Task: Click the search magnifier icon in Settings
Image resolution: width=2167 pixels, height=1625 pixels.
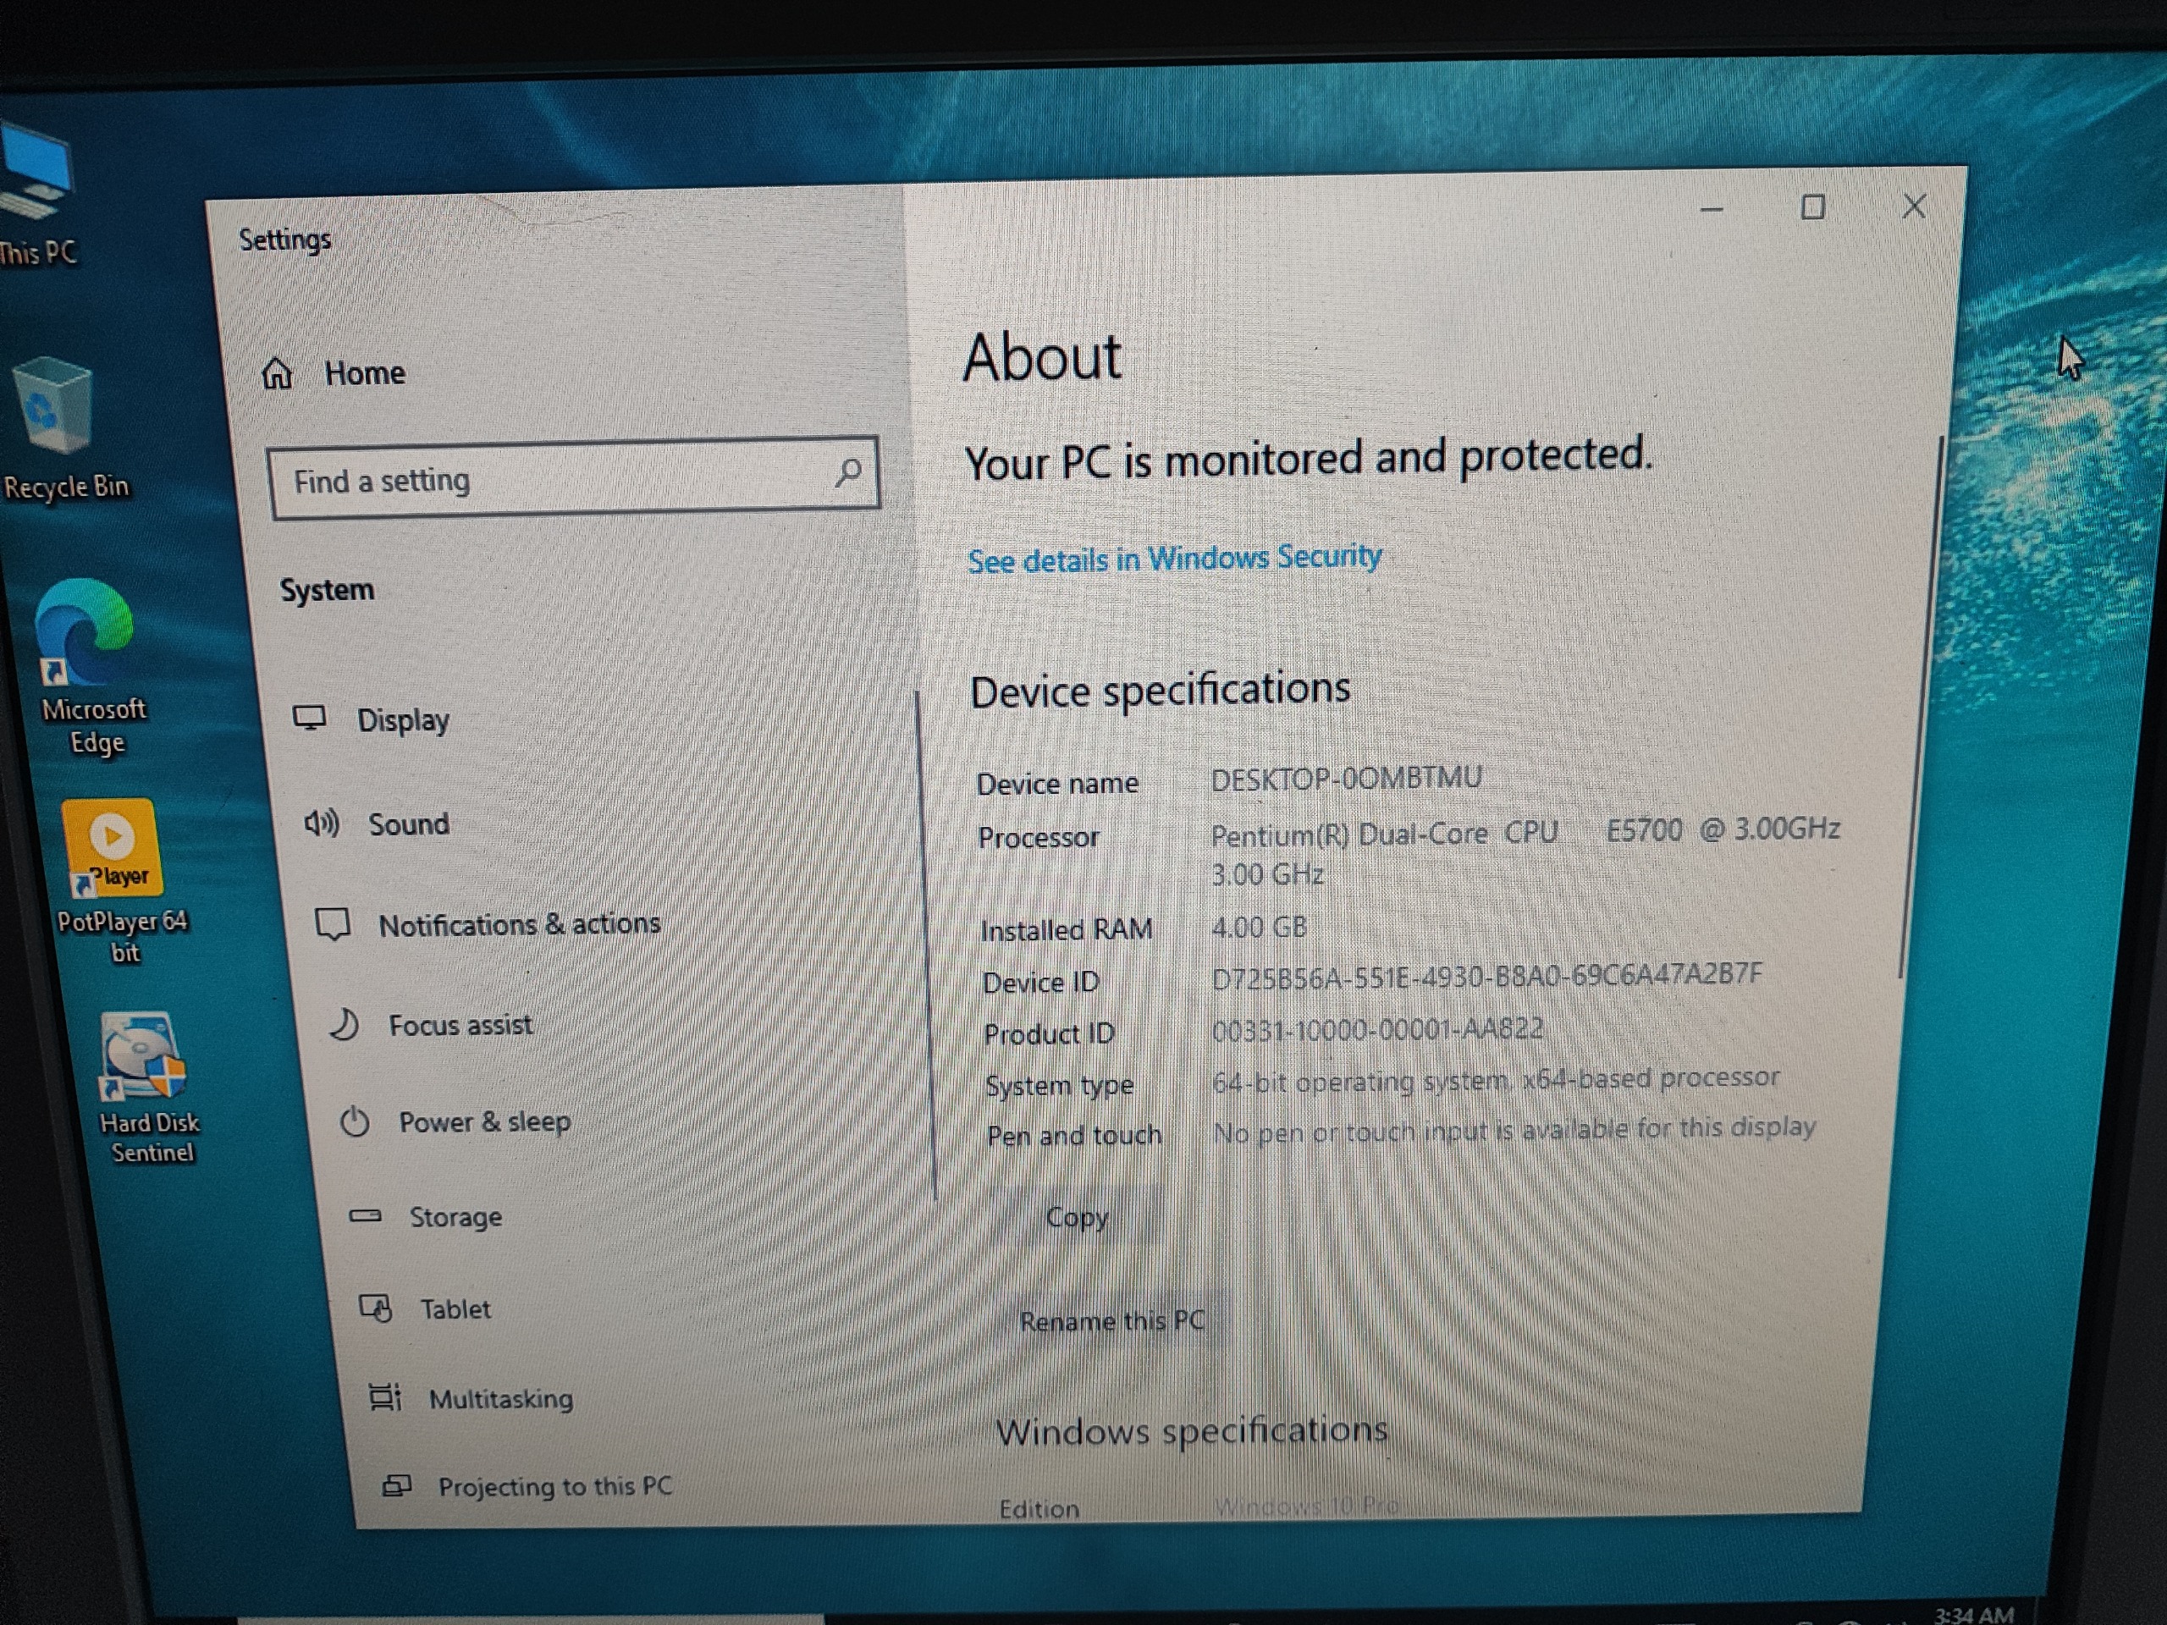Action: (x=848, y=472)
